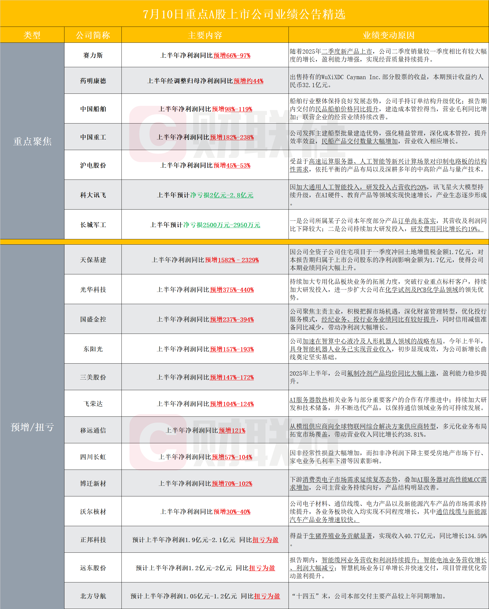Click 预增57%-104% profit forecast
Image resolution: width=489 pixels, height=609 pixels.
tap(232, 457)
